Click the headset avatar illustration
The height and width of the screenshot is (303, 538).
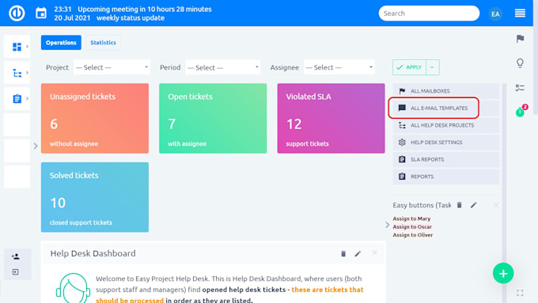[73, 288]
